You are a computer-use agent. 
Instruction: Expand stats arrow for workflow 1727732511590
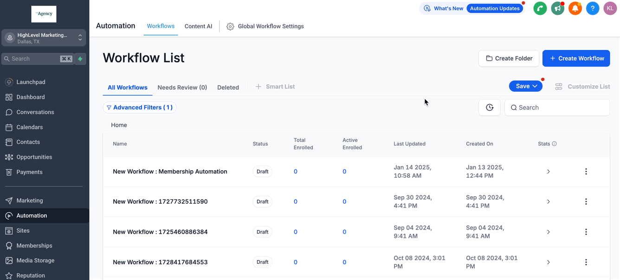548,202
